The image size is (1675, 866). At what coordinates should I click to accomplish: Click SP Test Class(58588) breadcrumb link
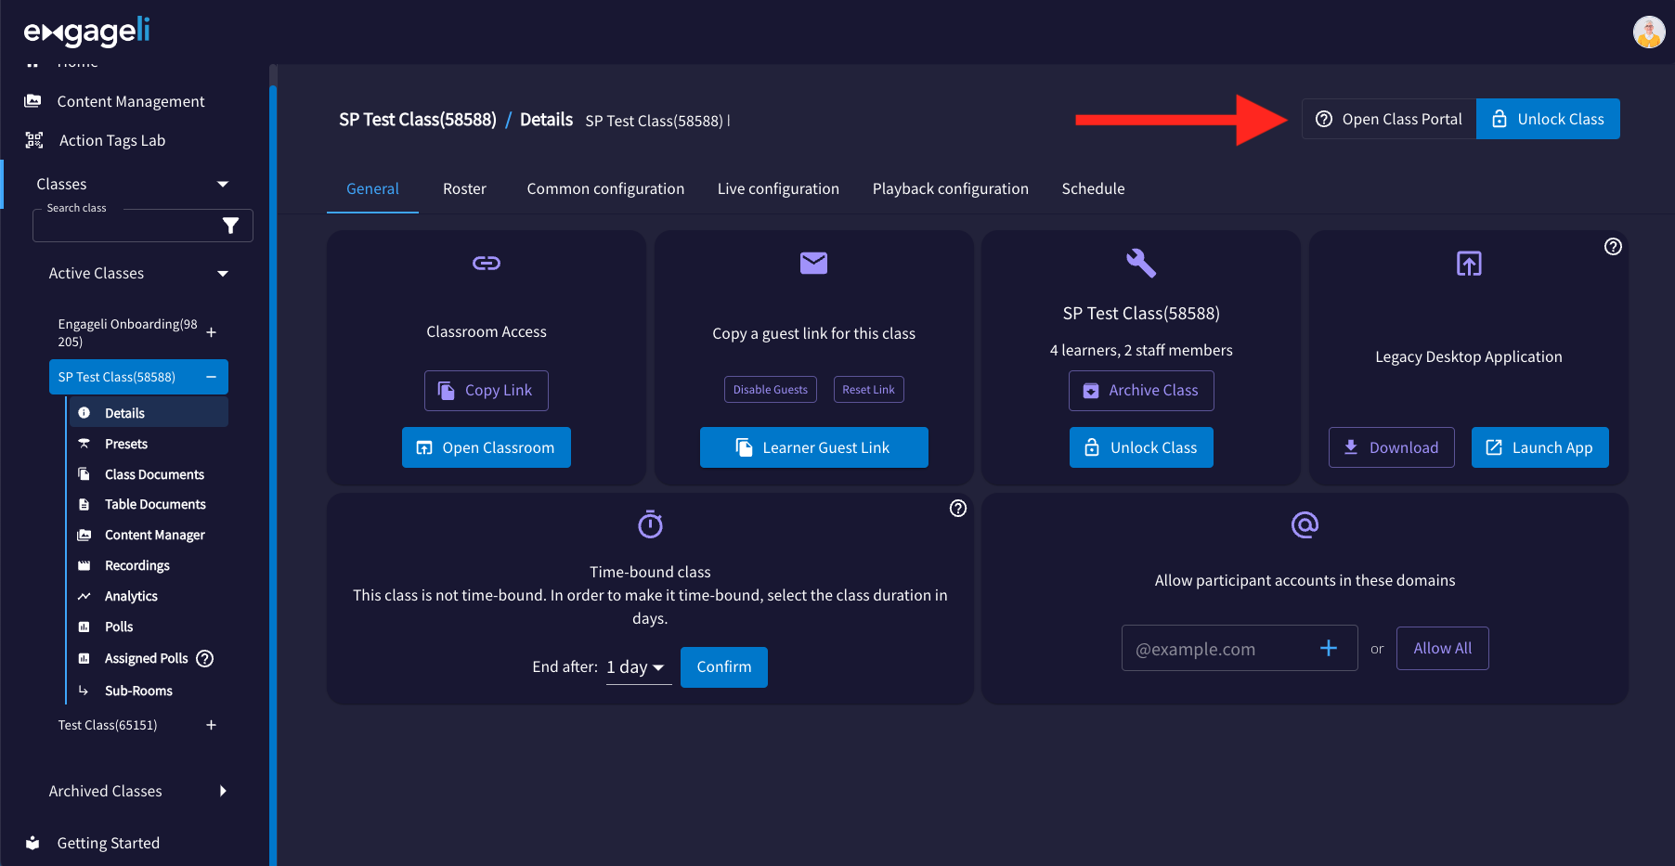[x=418, y=120]
